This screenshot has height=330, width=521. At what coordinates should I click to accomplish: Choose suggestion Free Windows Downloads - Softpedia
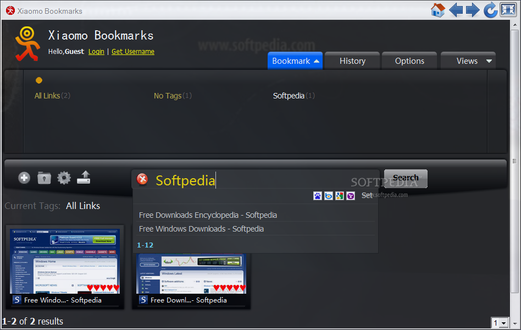click(201, 229)
